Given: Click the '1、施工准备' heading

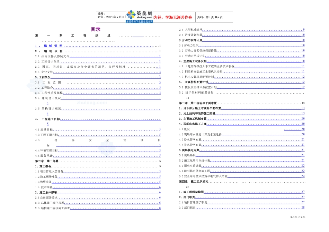Looking at the screenshot, I should tap(98, 166).
